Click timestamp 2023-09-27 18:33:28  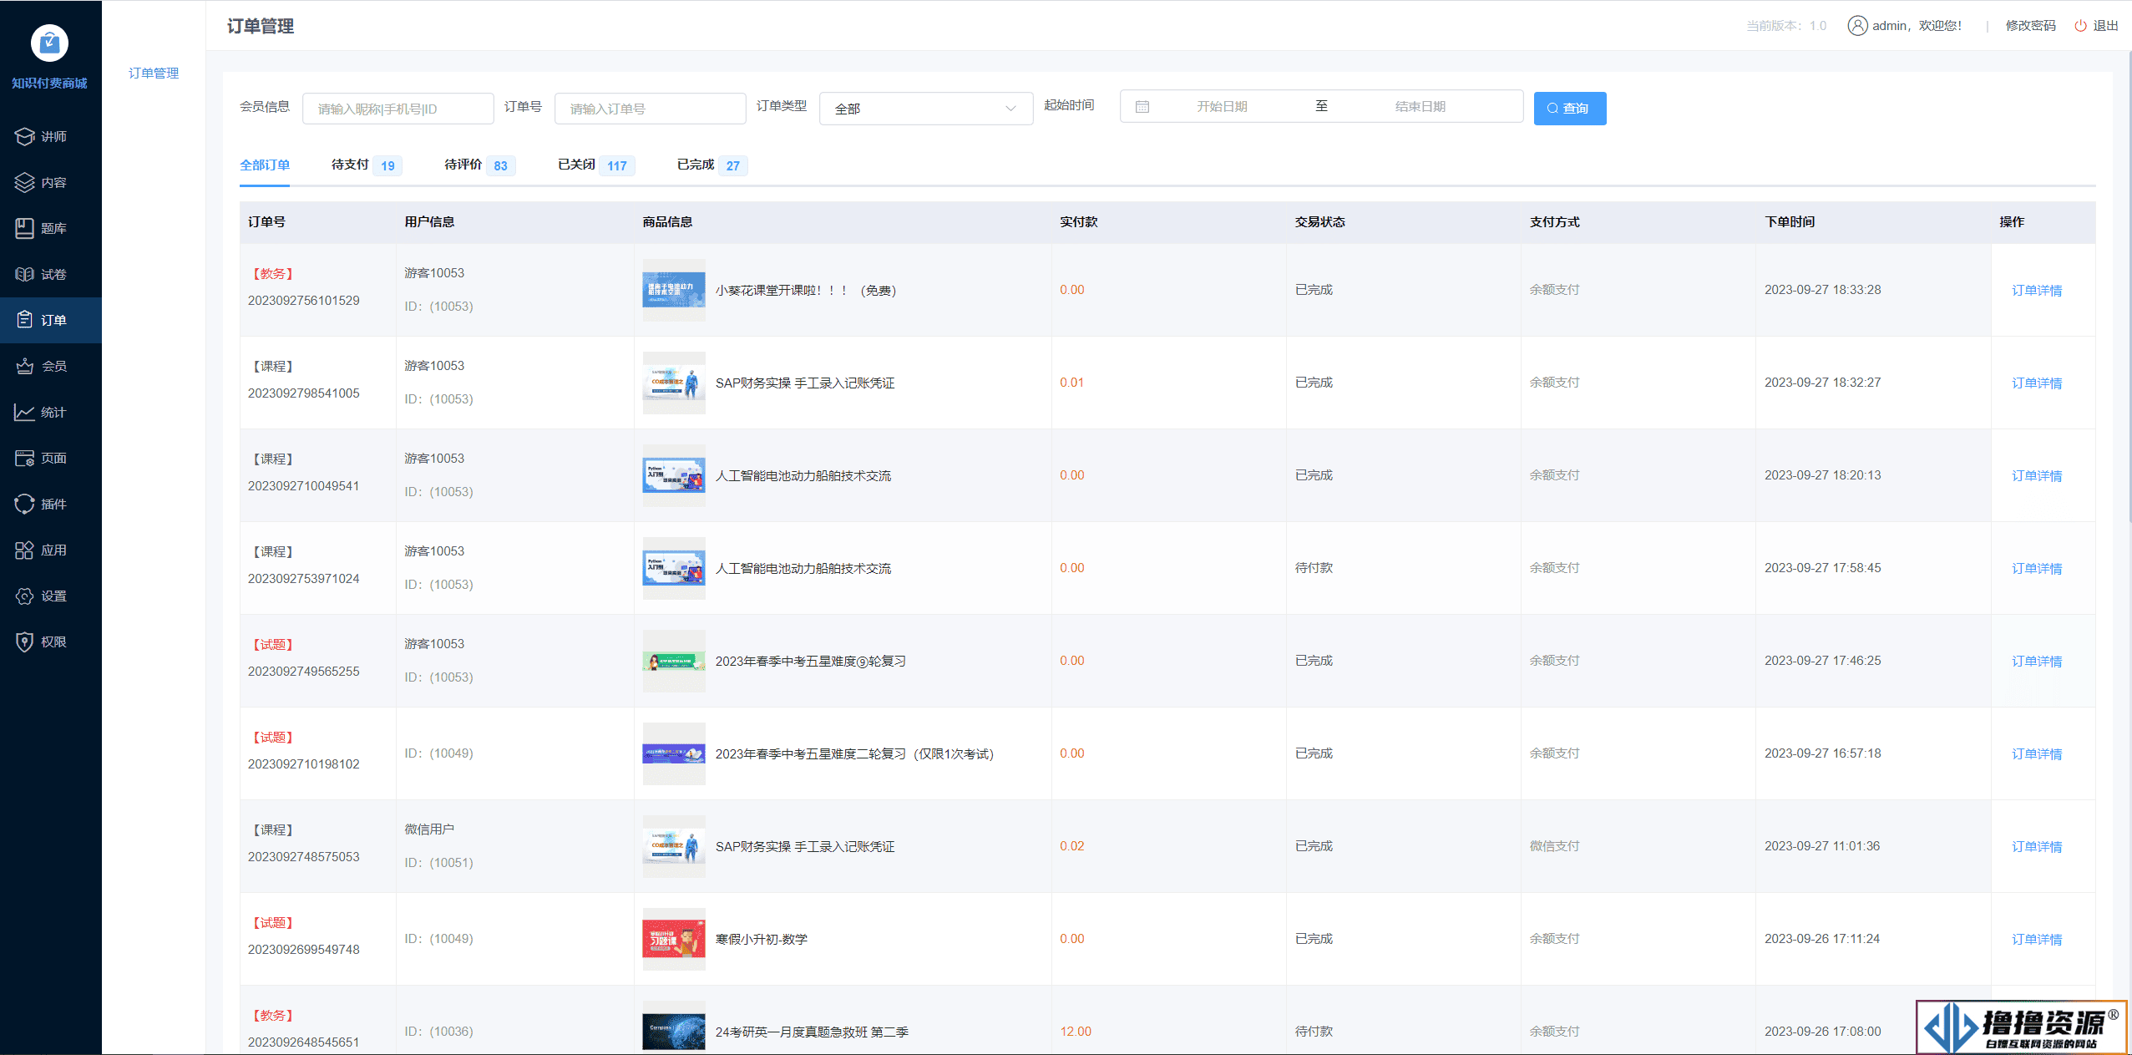[1822, 290]
